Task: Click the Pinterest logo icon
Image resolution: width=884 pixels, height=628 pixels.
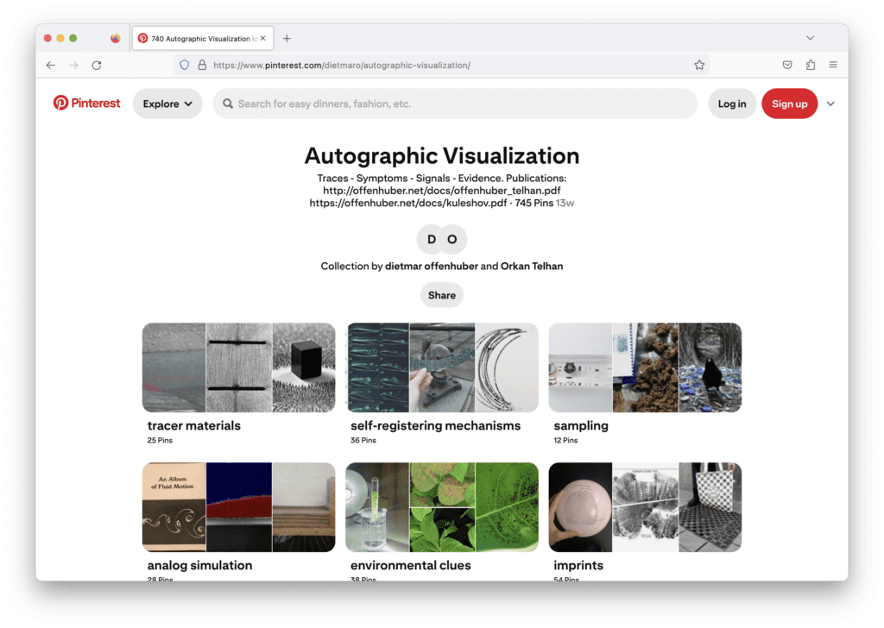Action: pyautogui.click(x=60, y=103)
